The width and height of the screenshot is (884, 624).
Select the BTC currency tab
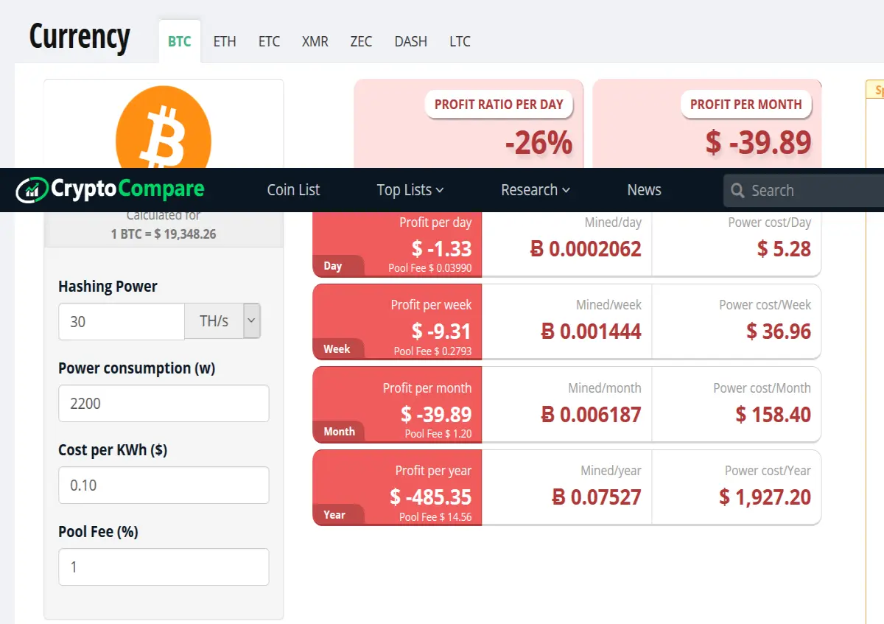[x=179, y=41]
